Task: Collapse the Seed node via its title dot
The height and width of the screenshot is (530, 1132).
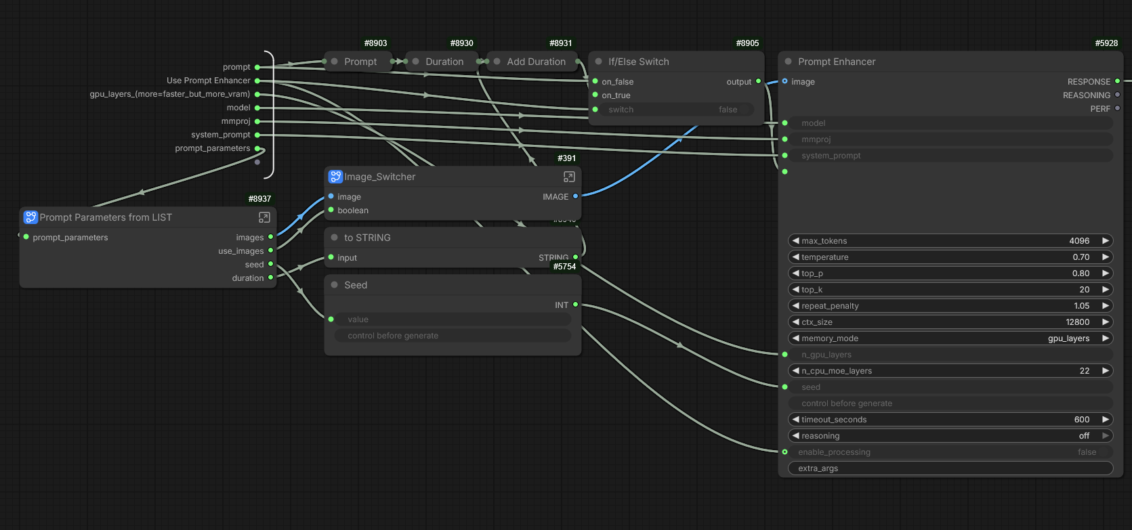Action: tap(335, 285)
